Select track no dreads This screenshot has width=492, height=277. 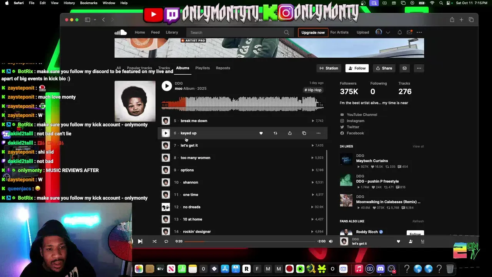tap(191, 207)
